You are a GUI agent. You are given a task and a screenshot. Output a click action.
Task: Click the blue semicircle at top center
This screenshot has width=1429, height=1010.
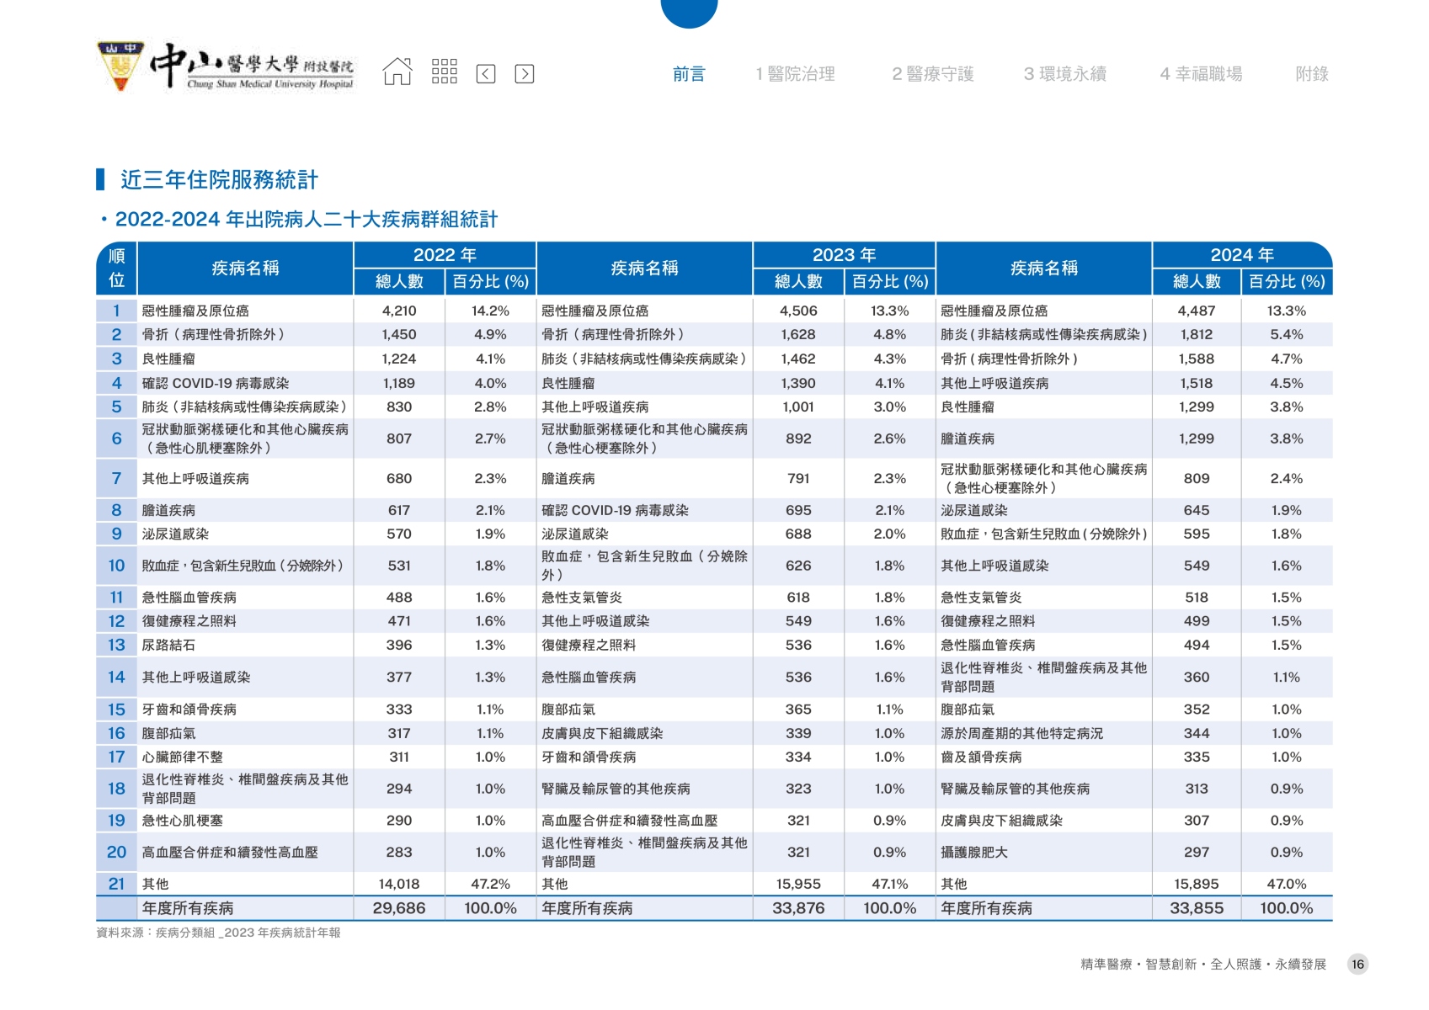[689, 12]
